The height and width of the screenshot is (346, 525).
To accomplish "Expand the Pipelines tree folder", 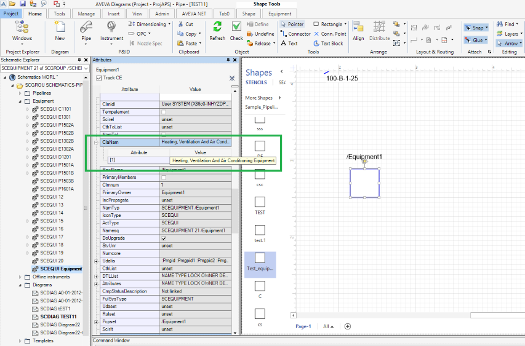I will point(20,93).
